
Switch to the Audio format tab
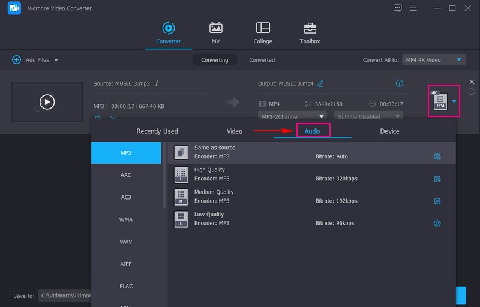point(312,131)
